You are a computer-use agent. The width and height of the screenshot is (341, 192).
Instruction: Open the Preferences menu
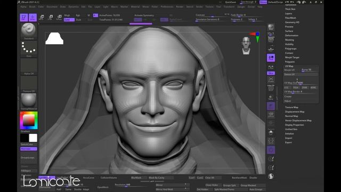[x=167, y=7]
